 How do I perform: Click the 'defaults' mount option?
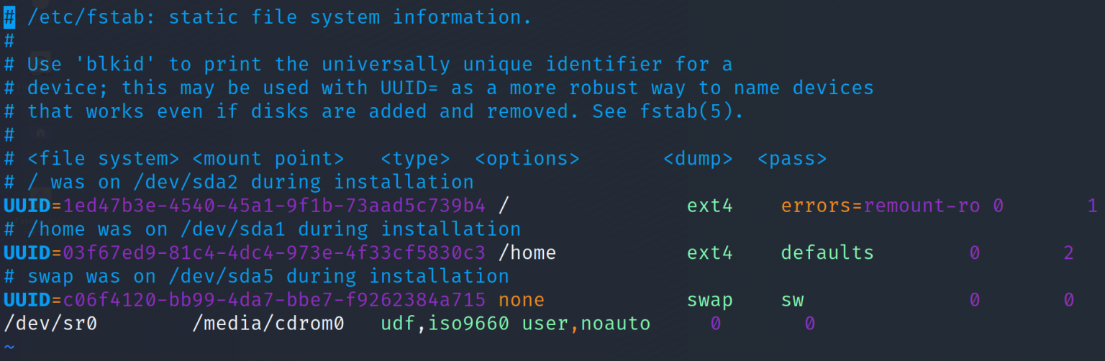click(x=827, y=252)
